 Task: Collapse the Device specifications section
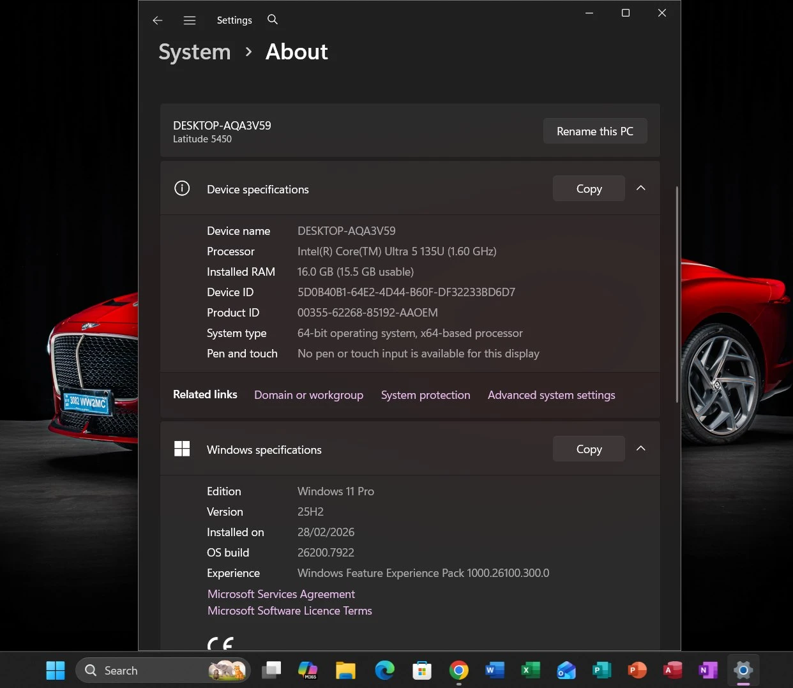point(640,188)
